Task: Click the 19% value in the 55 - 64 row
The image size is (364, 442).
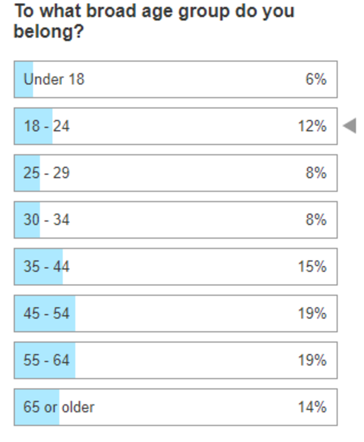Action: click(312, 360)
